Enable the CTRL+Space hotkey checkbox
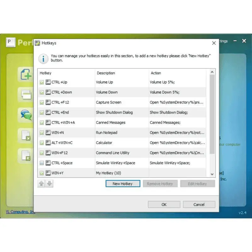The image size is (252, 252). click(x=42, y=163)
